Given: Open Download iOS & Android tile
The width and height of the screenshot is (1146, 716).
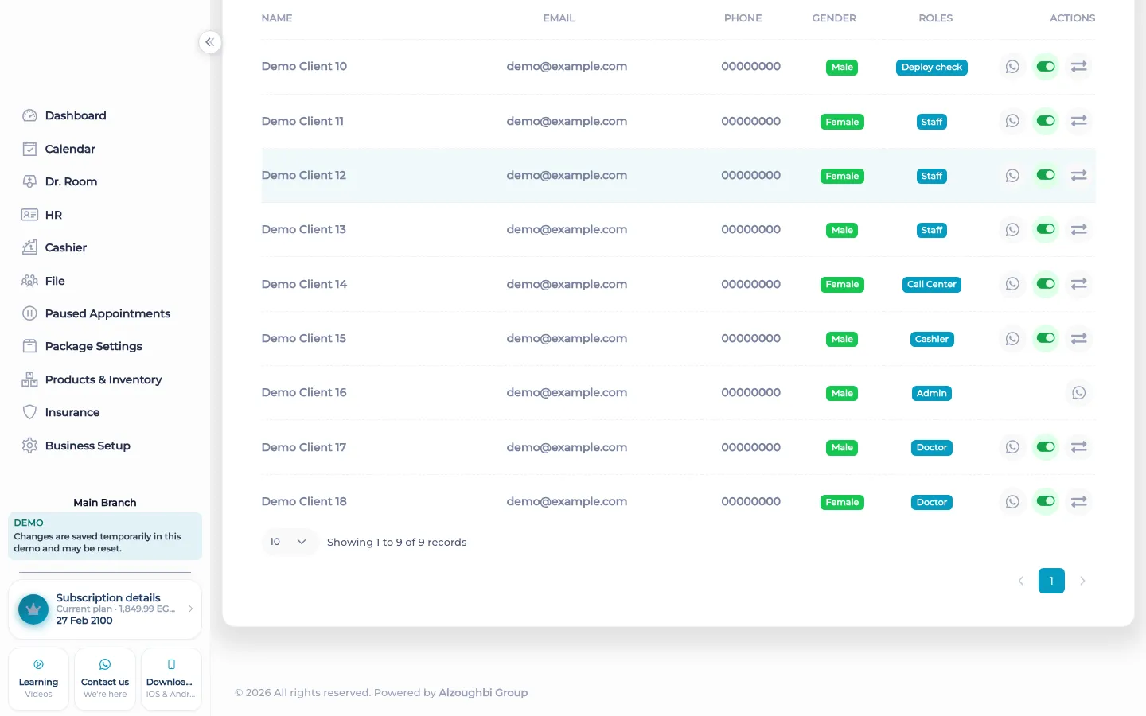Looking at the screenshot, I should [171, 679].
